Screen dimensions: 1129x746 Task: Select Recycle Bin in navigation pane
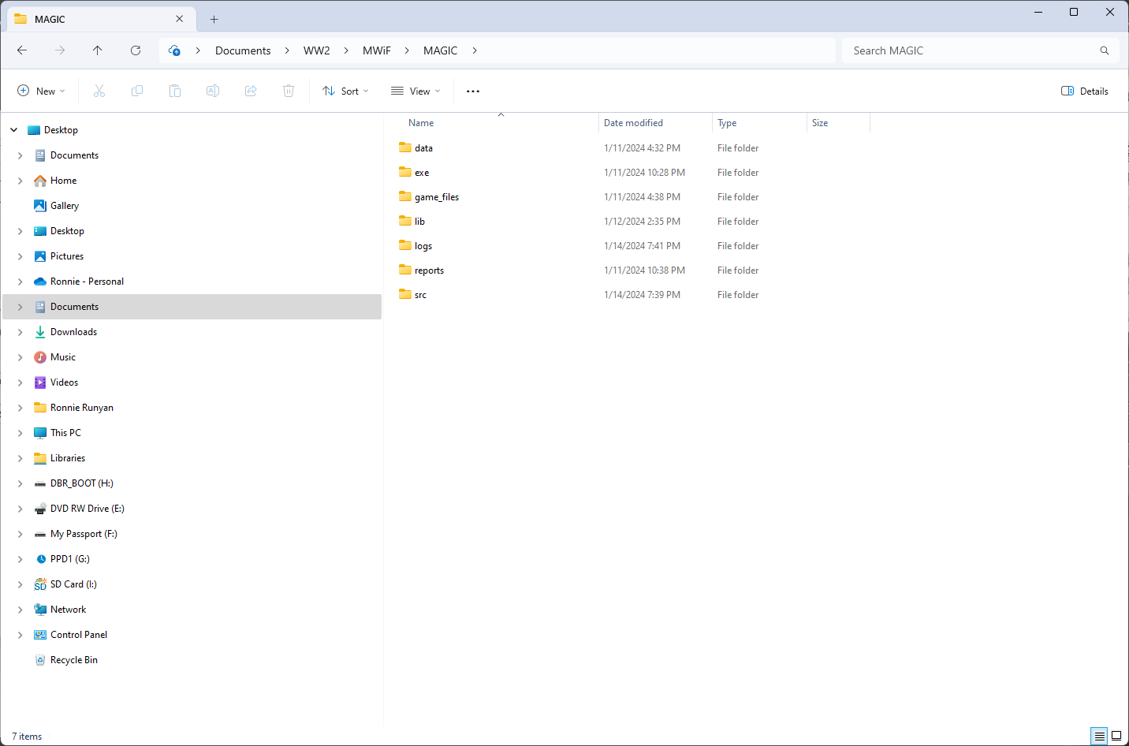coord(74,660)
